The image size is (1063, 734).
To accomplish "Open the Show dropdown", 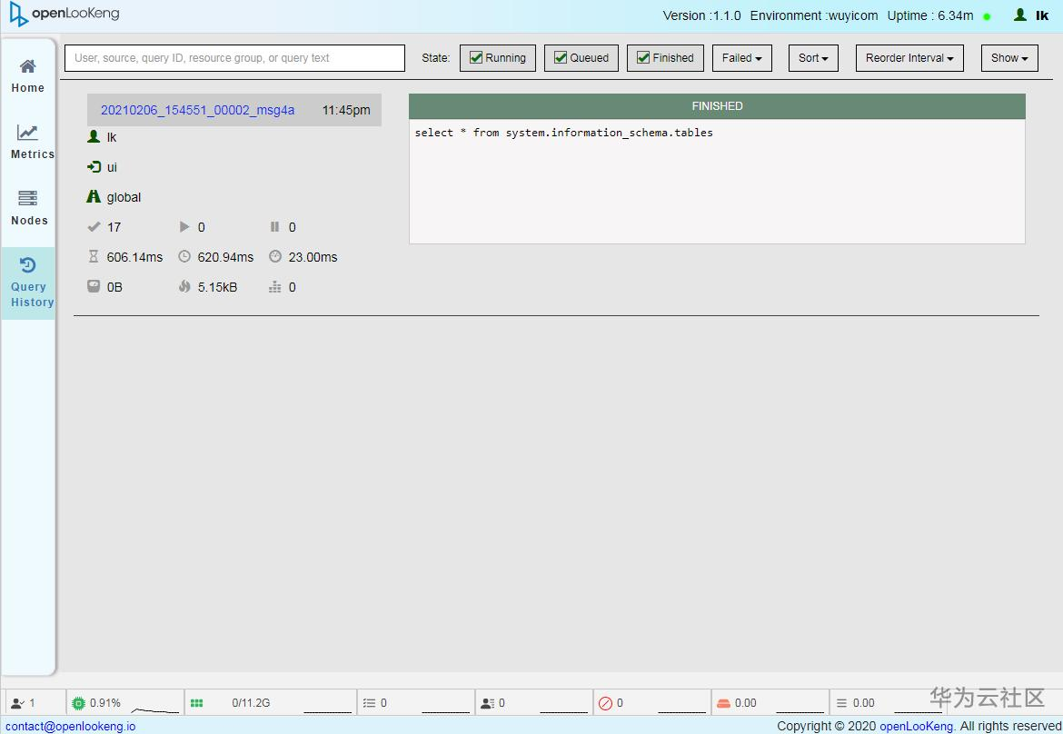I will [1009, 58].
